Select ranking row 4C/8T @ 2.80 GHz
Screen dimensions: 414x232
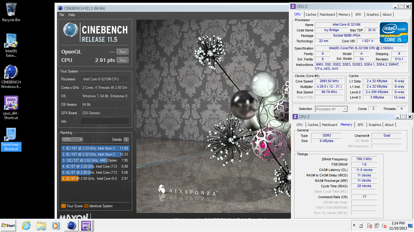coord(95,172)
